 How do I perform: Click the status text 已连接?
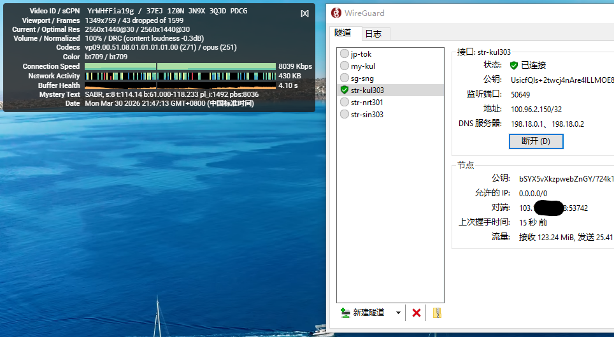point(533,65)
